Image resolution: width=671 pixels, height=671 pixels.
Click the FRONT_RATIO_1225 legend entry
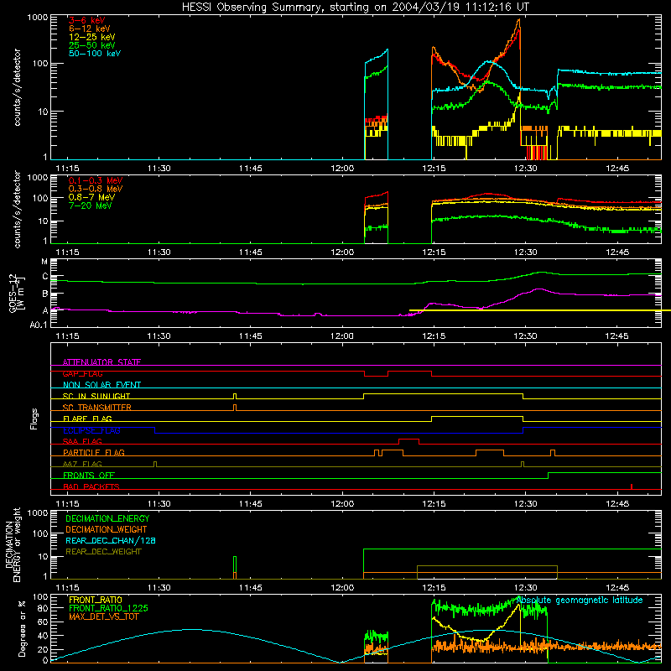(109, 608)
